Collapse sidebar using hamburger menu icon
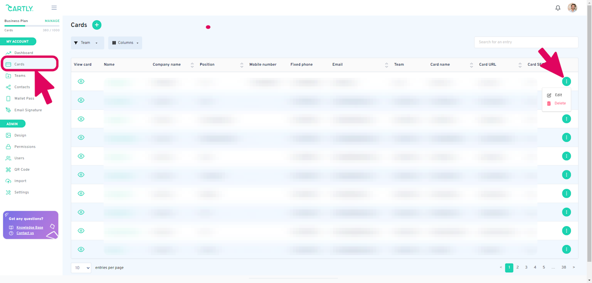This screenshot has height=283, width=592. pos(54,8)
